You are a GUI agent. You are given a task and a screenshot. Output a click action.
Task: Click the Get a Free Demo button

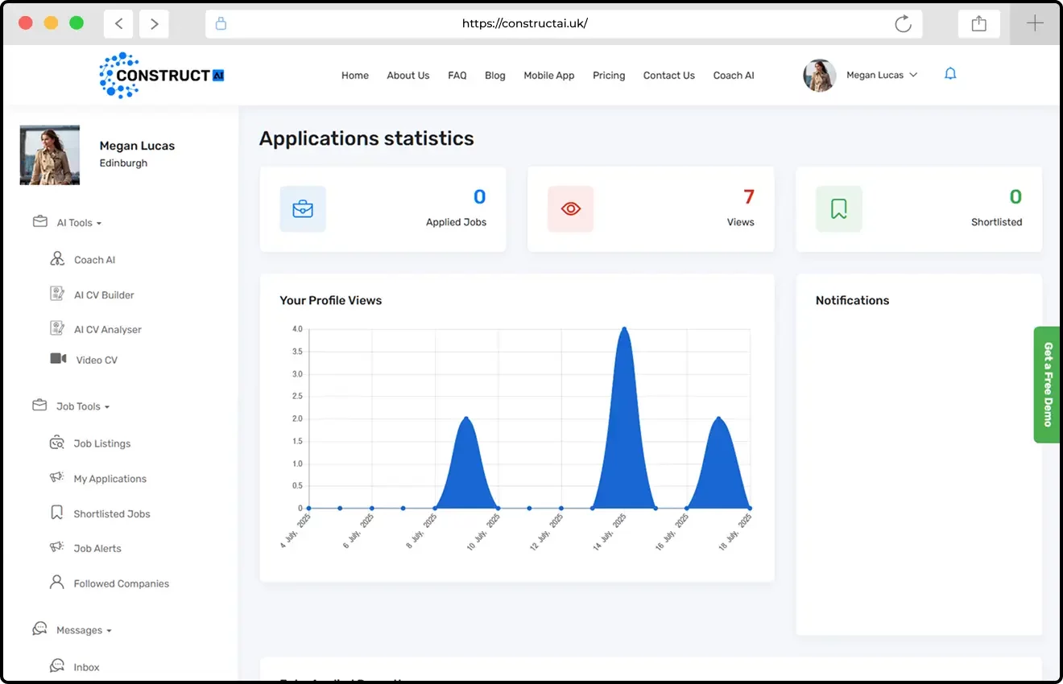coord(1048,384)
